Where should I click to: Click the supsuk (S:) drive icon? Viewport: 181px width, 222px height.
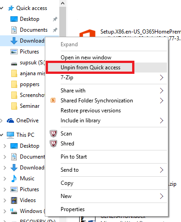point(14,64)
